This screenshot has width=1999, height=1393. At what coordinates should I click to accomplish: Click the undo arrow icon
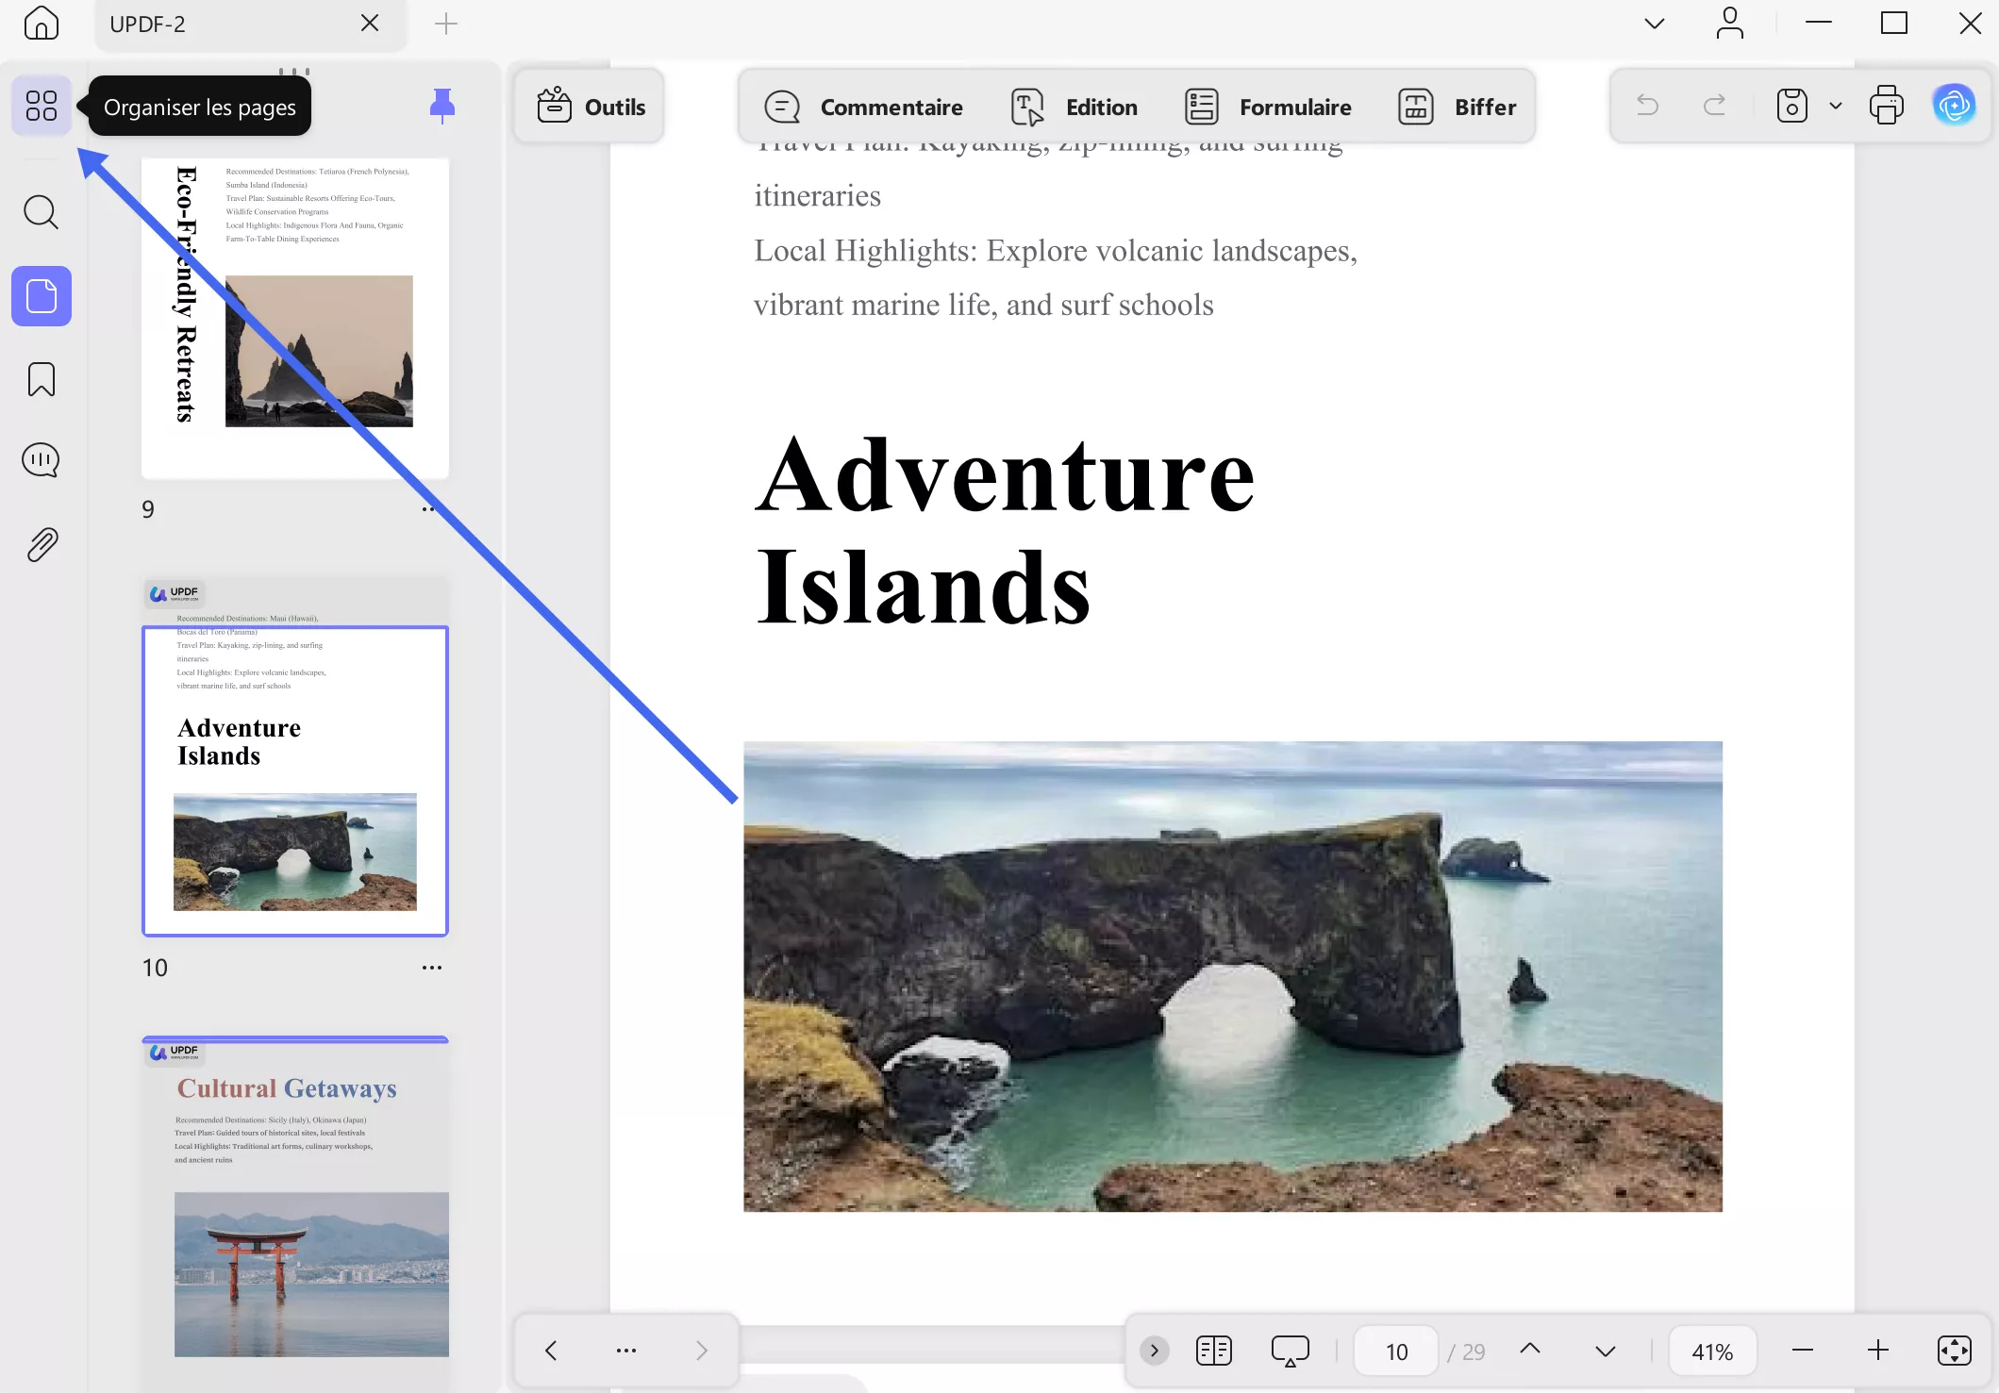point(1646,105)
